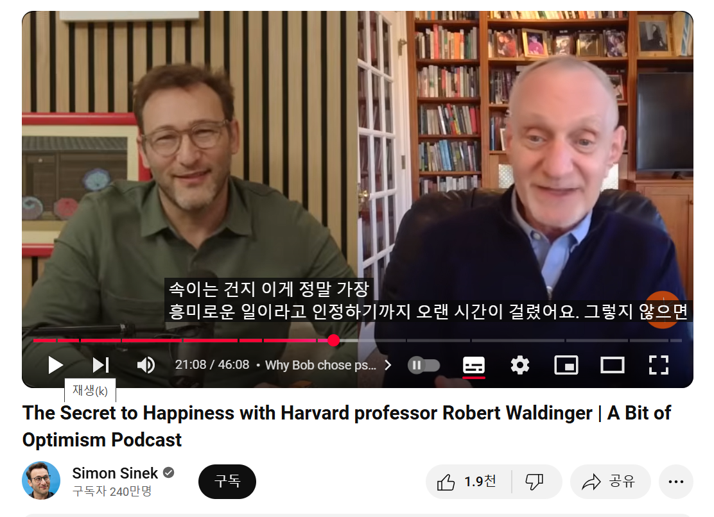714x517 pixels.
Task: Open the Simon Sinek channel name
Action: coord(115,473)
